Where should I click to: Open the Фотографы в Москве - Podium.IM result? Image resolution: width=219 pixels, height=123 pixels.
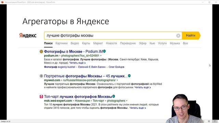pos(74,52)
